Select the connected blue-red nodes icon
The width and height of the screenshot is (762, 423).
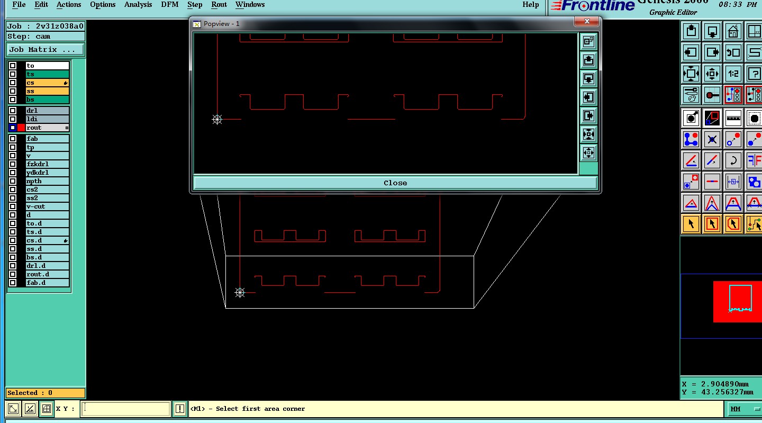pos(691,140)
